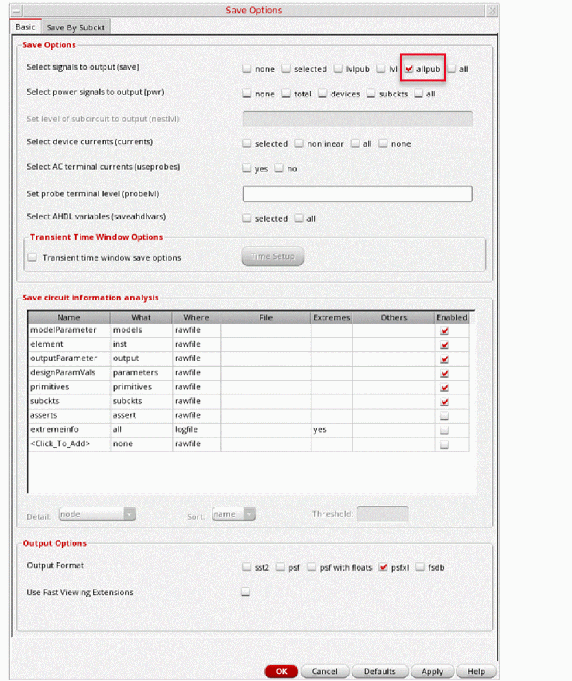Check 'none' for device currents
The image size is (572, 681).
(383, 143)
